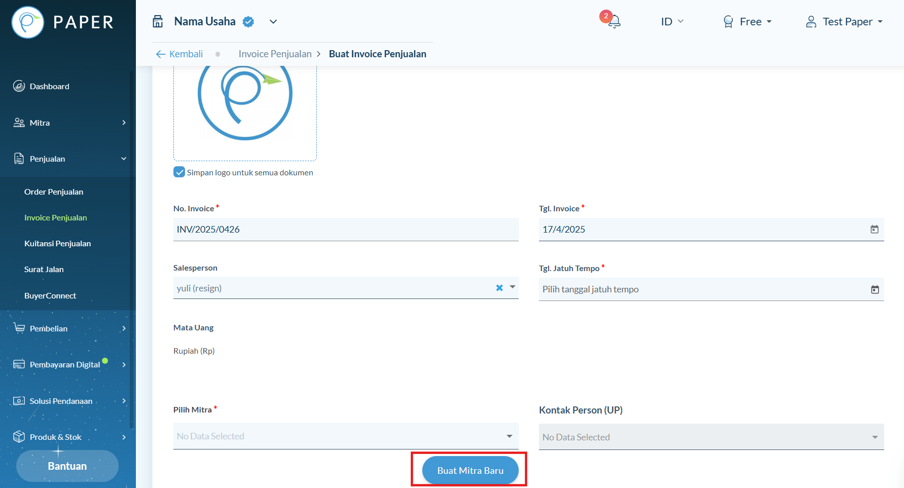Open the Test Paper user menu
This screenshot has width=904, height=488.
click(x=845, y=22)
